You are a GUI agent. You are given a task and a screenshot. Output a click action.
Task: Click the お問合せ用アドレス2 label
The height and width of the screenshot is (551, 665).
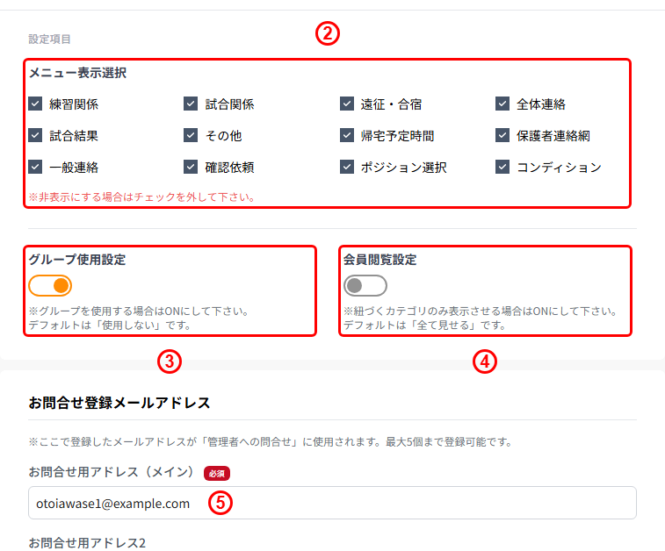(x=87, y=543)
